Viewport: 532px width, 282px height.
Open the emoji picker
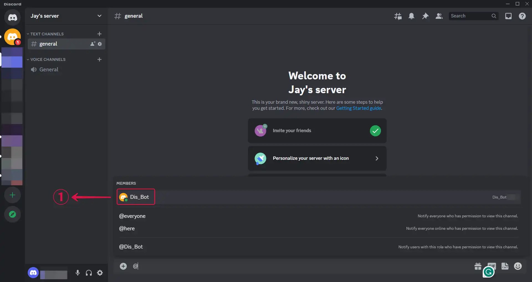pos(518,266)
